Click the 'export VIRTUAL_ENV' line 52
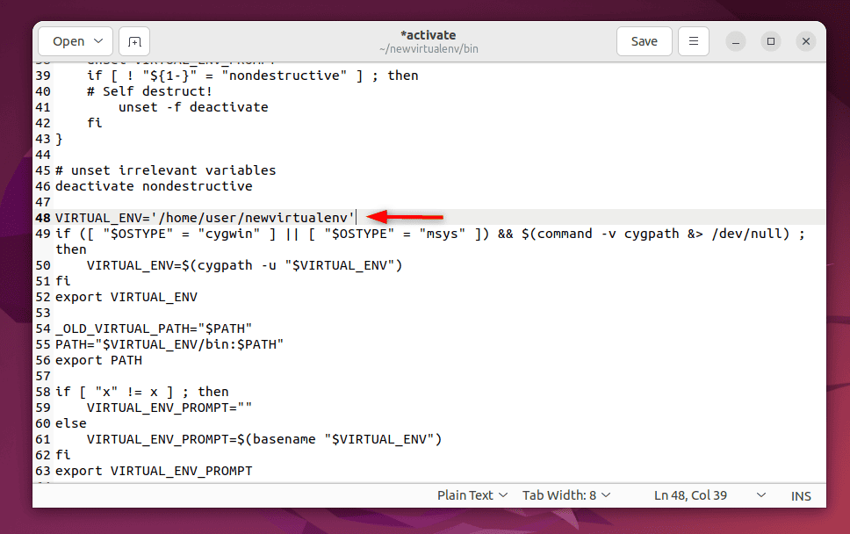 [126, 297]
